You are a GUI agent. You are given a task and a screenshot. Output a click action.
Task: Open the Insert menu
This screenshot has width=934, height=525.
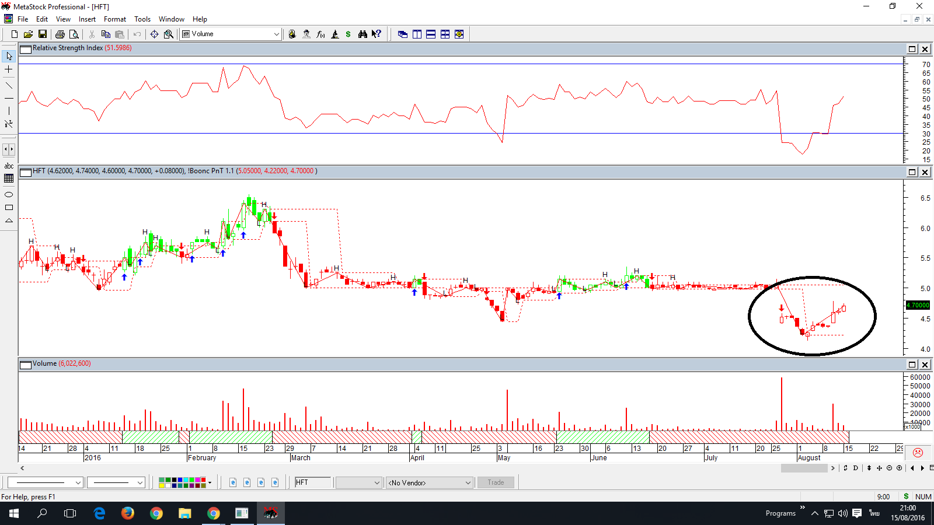(87, 19)
